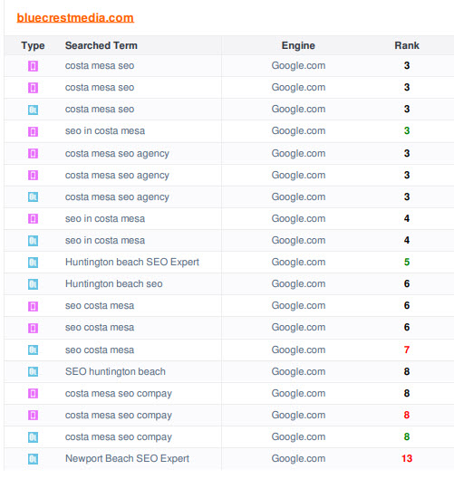Sort by the Engine column header

tap(298, 46)
